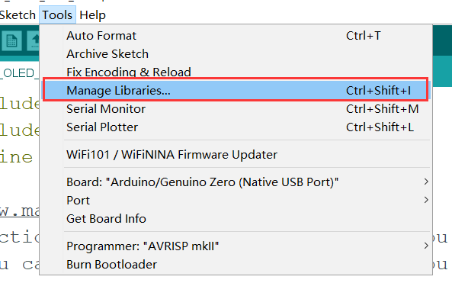Choose Archive Sketch
This screenshot has width=452, height=283.
click(236, 54)
